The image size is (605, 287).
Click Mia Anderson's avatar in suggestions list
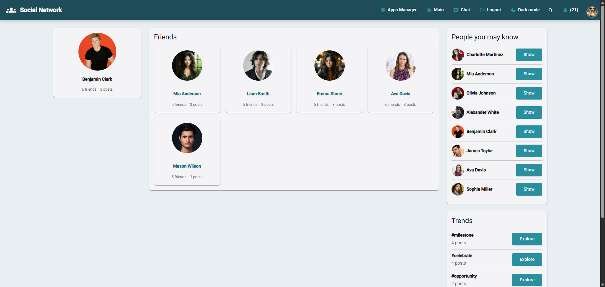point(458,74)
